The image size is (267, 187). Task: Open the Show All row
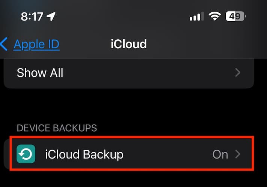click(40, 73)
